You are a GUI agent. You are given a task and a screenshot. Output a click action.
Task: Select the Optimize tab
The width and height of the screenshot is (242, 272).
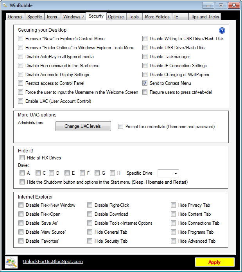pos(116,17)
